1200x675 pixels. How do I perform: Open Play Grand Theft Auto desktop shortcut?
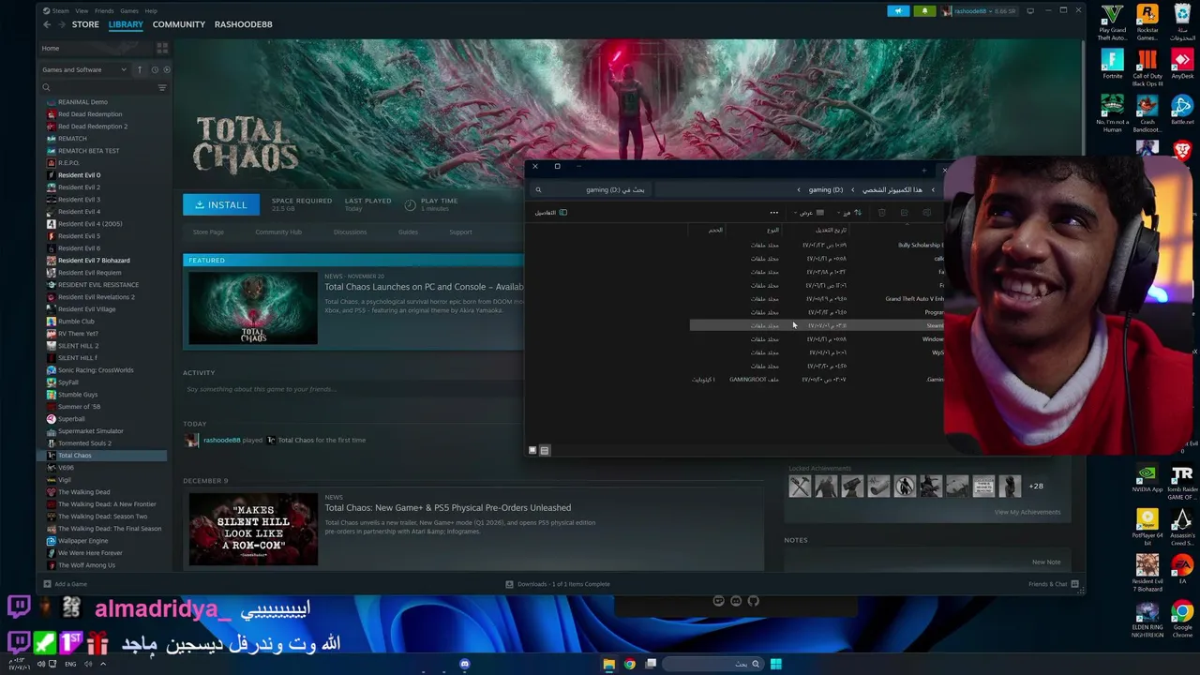1112,23
